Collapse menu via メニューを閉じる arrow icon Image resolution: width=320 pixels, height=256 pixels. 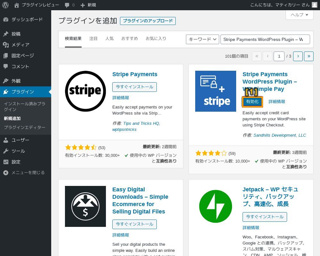click(6, 173)
